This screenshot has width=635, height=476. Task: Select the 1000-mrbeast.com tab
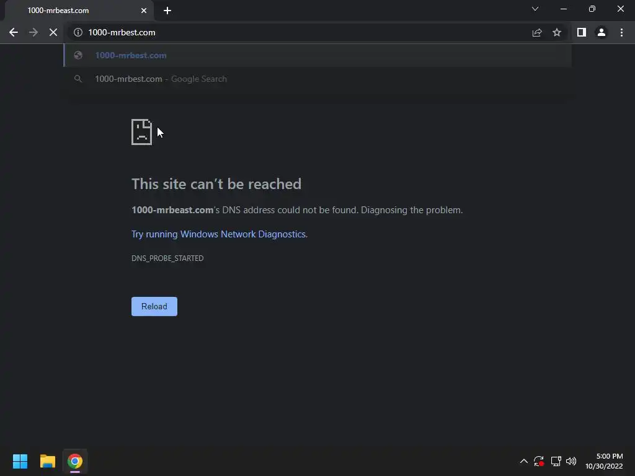(x=79, y=11)
